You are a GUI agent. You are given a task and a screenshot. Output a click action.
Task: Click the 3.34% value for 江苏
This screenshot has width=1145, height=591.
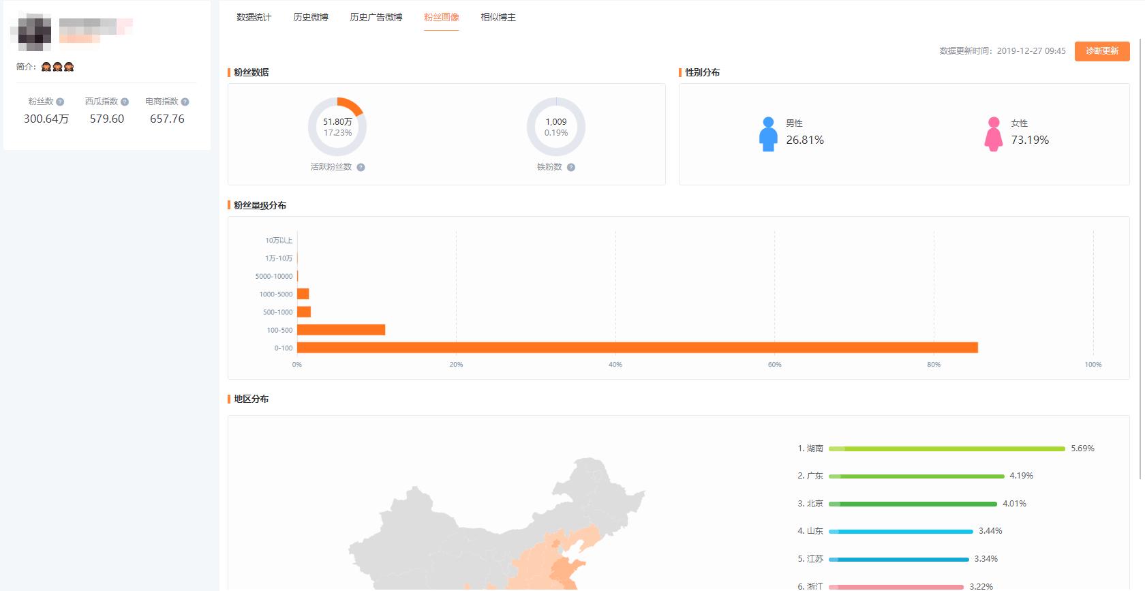(x=986, y=559)
